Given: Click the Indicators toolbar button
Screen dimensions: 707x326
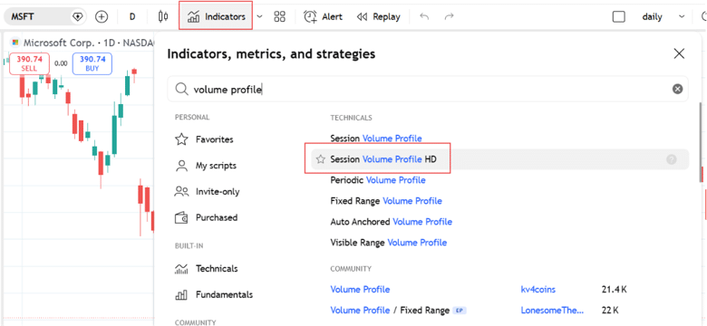Looking at the screenshot, I should point(216,17).
